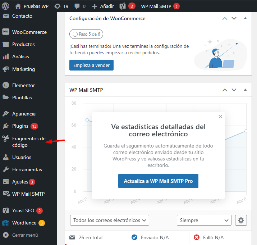The height and width of the screenshot is (245, 257).
Task: Open the Herramientas menu
Action: click(27, 169)
